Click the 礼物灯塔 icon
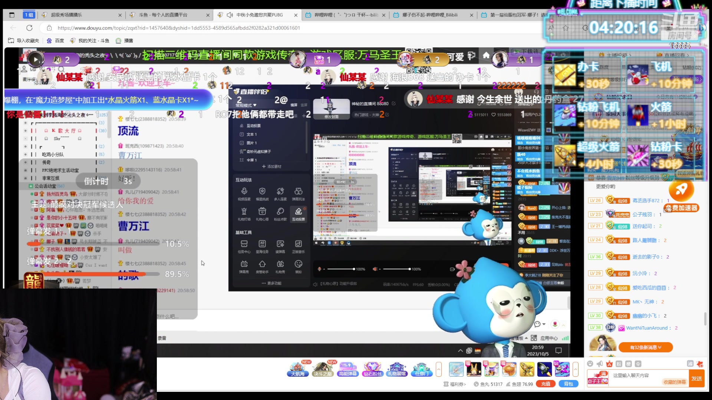Image resolution: width=712 pixels, height=400 pixels. pyautogui.click(x=244, y=214)
